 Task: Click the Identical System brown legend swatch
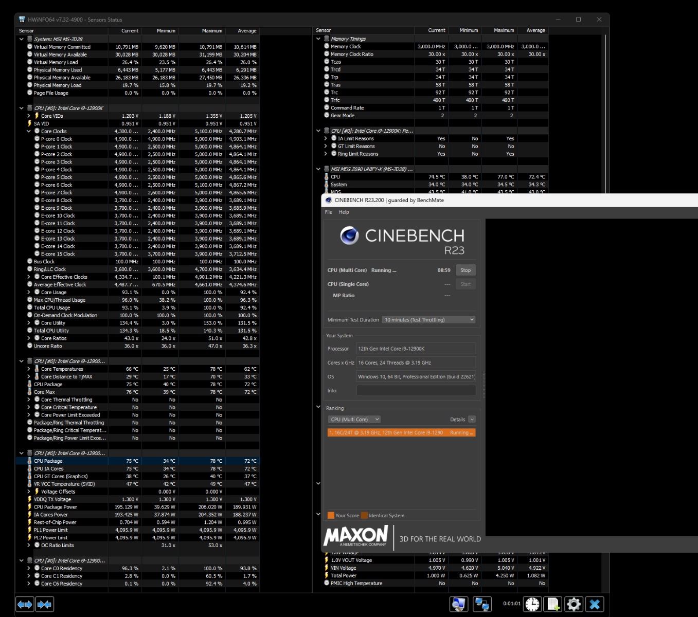364,516
